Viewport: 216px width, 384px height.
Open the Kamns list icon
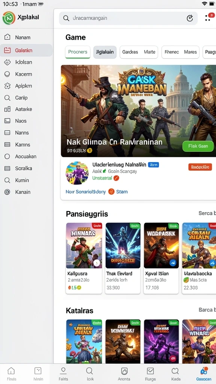tap(7, 144)
